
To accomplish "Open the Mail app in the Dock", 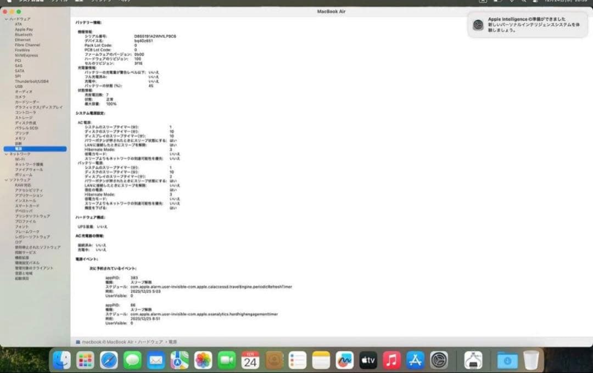I will pyautogui.click(x=155, y=361).
